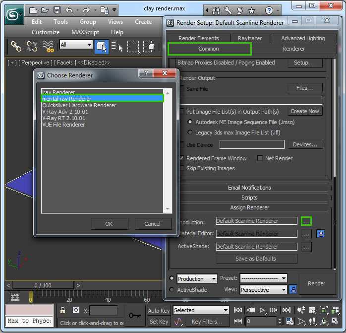Switch to the Render Elements tab

pyautogui.click(x=199, y=38)
